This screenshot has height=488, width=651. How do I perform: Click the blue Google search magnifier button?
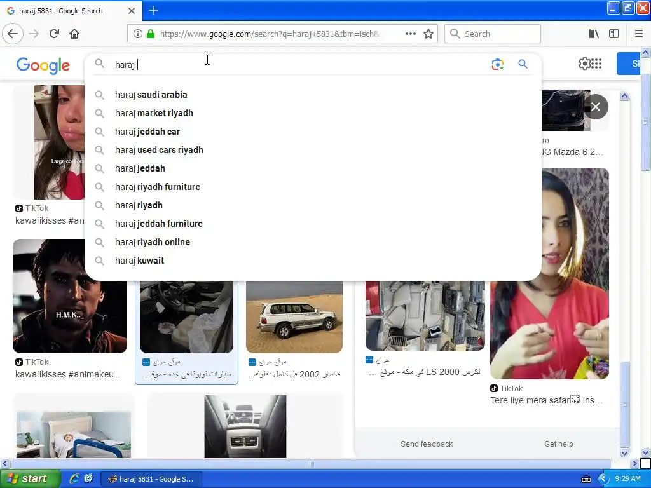pyautogui.click(x=523, y=64)
